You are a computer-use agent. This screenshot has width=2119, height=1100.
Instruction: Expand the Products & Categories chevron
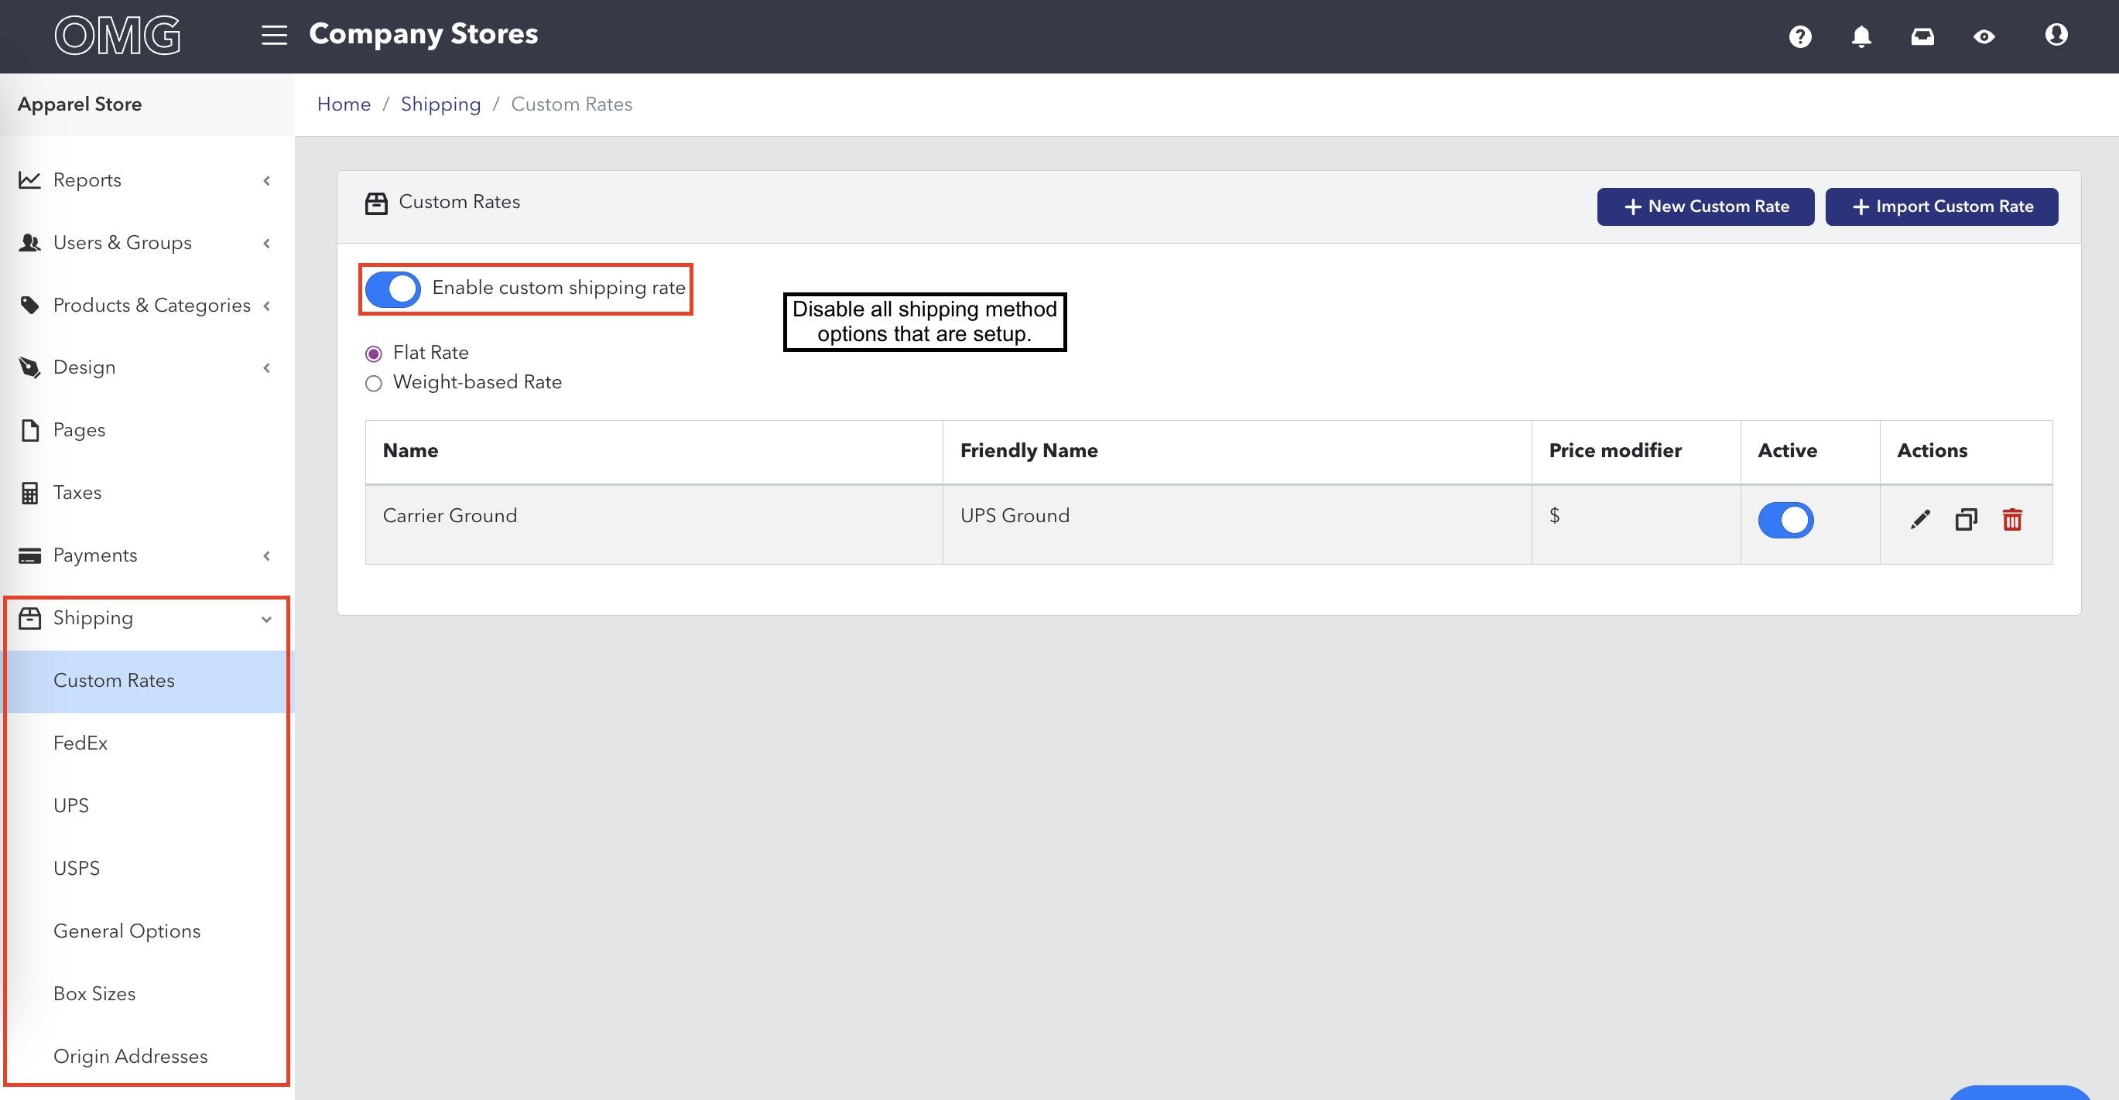(266, 306)
